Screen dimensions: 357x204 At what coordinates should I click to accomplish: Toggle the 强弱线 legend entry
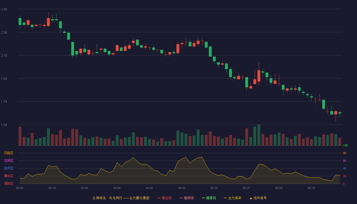(187, 198)
